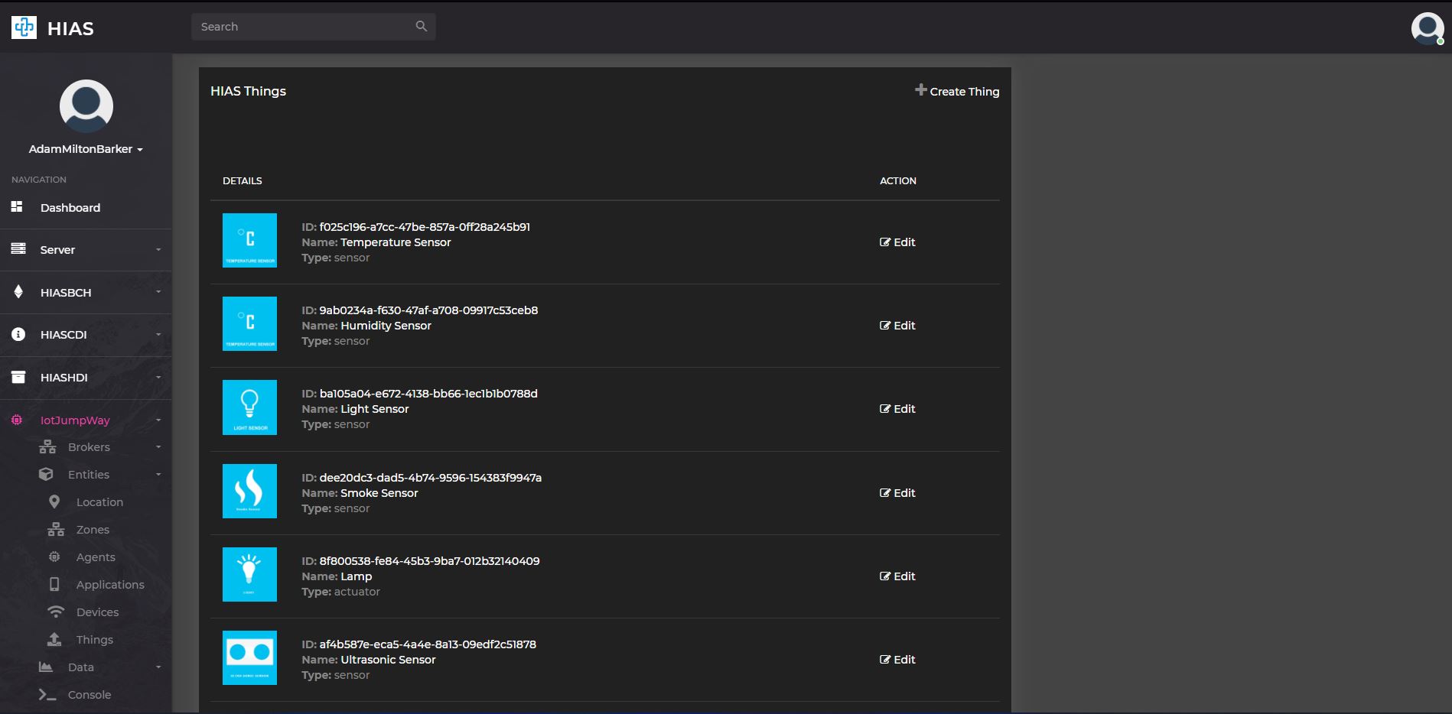Open the Devices menu entry
The height and width of the screenshot is (714, 1452).
97,612
